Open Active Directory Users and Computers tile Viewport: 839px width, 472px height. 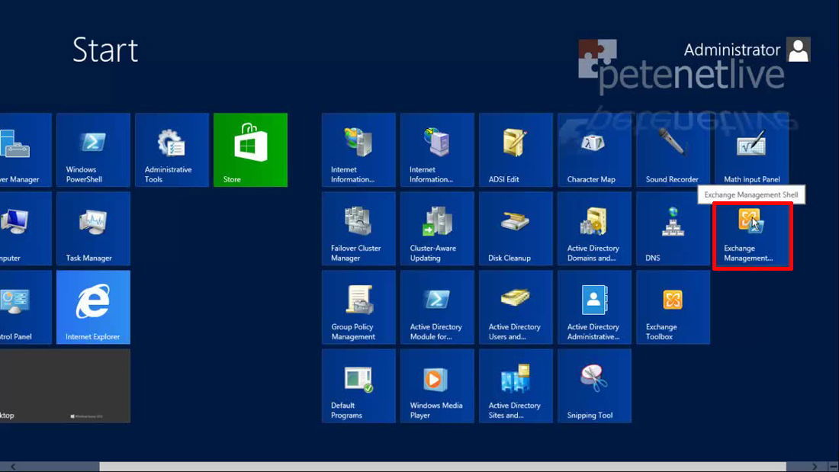point(516,307)
